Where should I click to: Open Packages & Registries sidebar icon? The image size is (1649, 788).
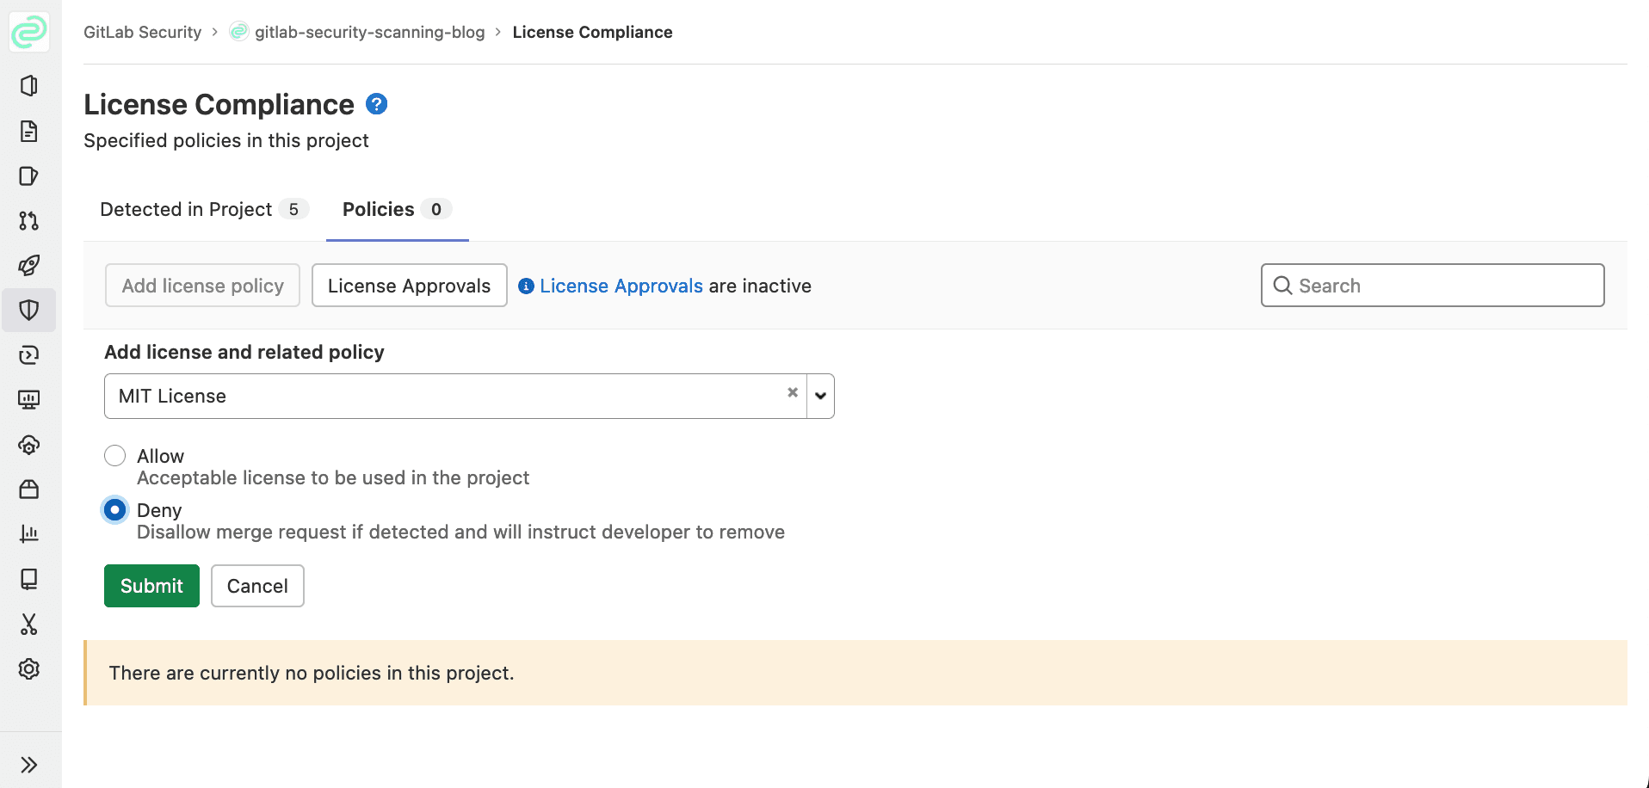pos(29,489)
